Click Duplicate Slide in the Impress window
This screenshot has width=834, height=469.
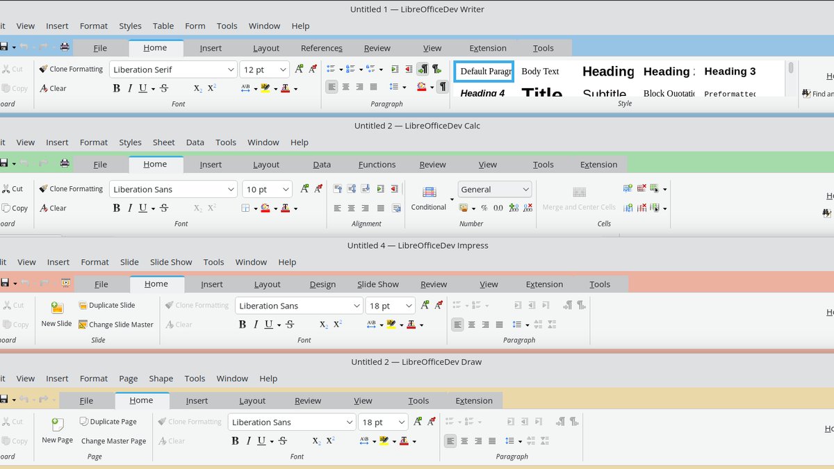106,305
